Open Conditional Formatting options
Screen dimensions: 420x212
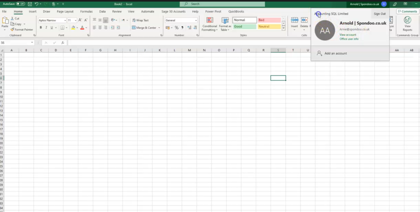[209, 25]
